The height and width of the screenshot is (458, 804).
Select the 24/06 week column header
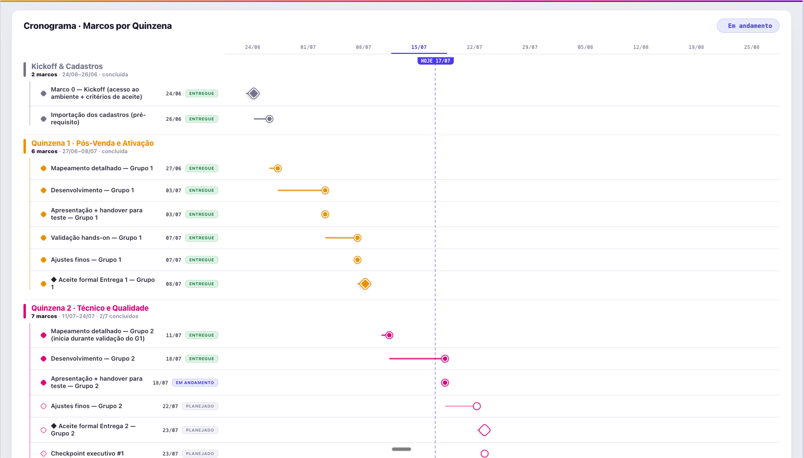252,47
